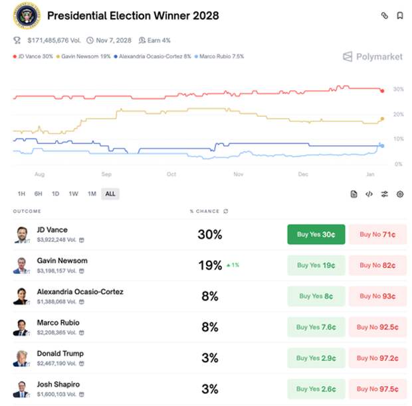Toggle JD Vance legend item in chart

coord(35,57)
